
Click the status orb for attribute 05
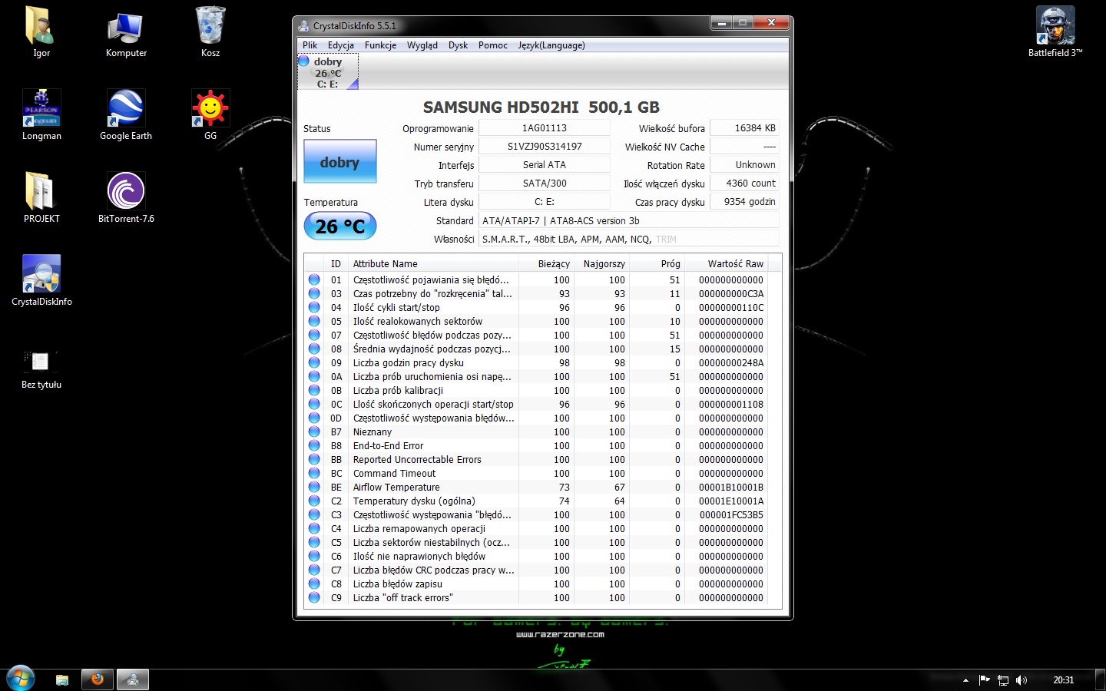tap(314, 322)
